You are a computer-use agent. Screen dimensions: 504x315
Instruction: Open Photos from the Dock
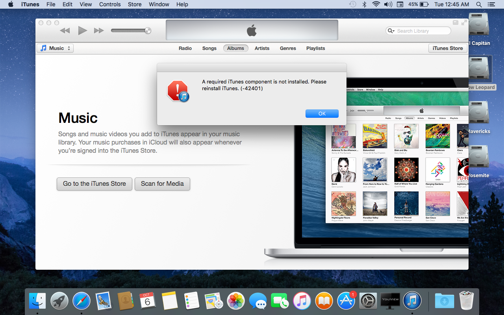tap(236, 301)
